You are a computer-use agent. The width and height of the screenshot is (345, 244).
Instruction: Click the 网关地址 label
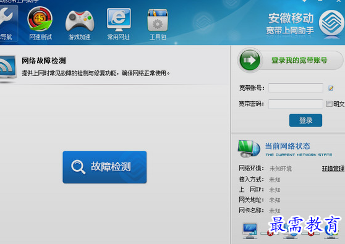click(x=251, y=200)
